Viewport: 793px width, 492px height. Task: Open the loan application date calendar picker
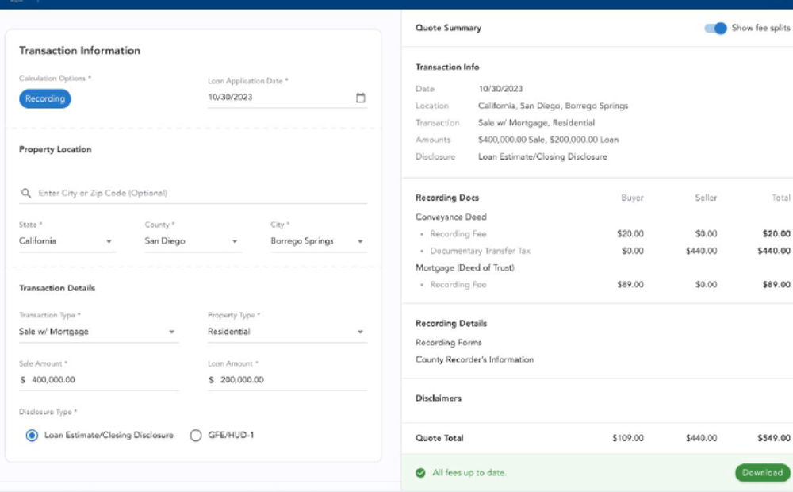(361, 98)
